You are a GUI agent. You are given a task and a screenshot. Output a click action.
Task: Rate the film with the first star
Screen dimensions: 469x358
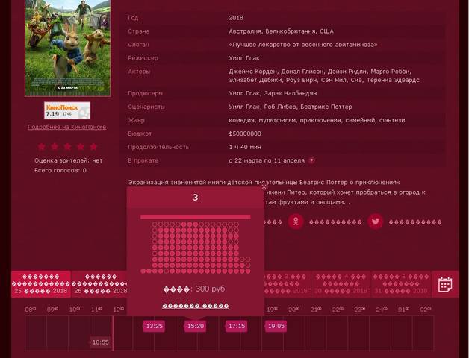coord(41,147)
